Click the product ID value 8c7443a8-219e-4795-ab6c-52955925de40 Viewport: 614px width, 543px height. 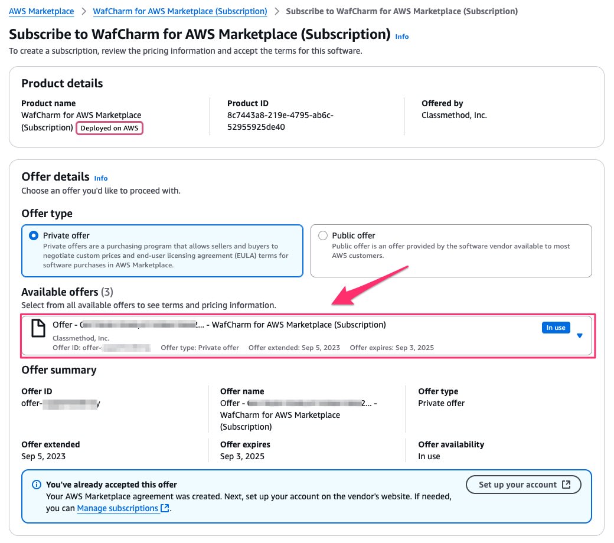pos(280,121)
